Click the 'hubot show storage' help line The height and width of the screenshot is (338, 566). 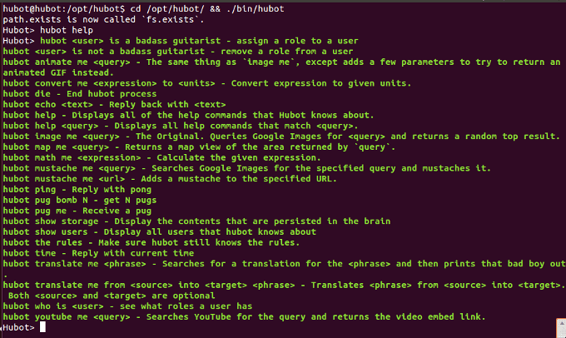(196, 221)
